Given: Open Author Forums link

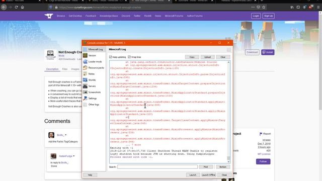Looking at the screenshot, I should point(195,16).
